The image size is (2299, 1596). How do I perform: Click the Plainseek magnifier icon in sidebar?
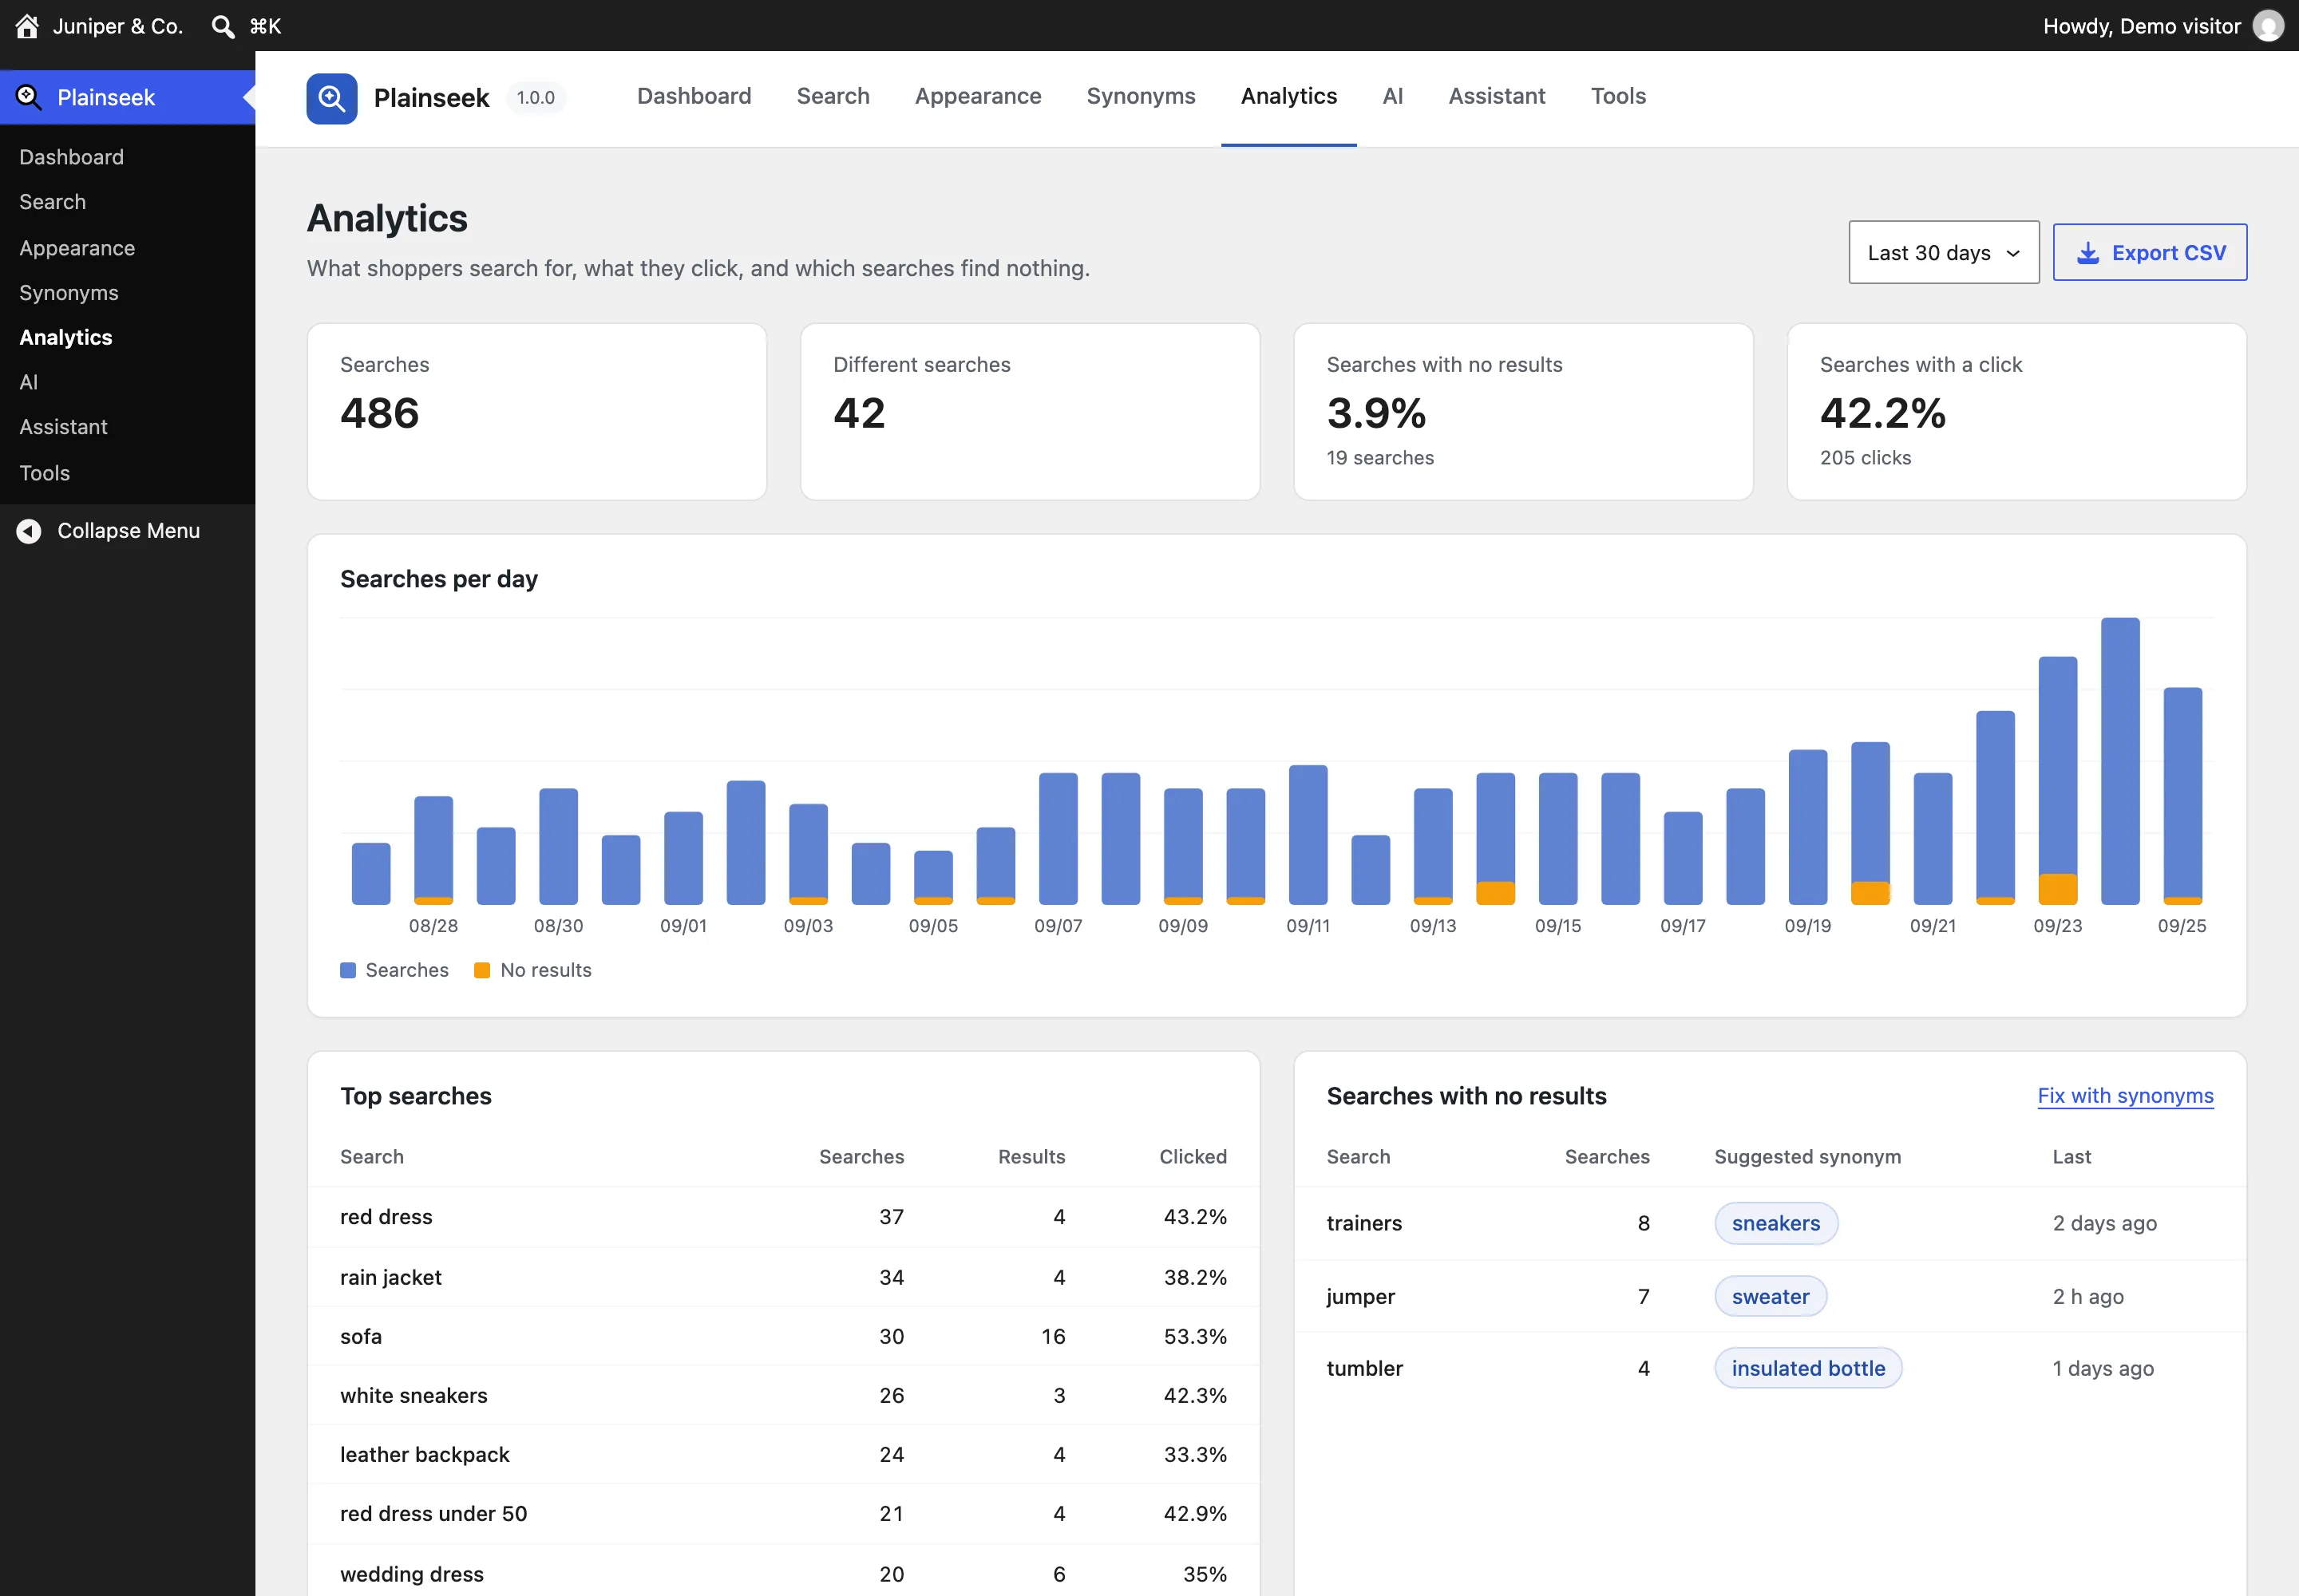(x=28, y=97)
